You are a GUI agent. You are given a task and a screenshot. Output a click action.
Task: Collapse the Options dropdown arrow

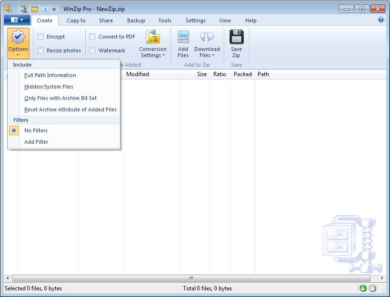click(x=18, y=55)
